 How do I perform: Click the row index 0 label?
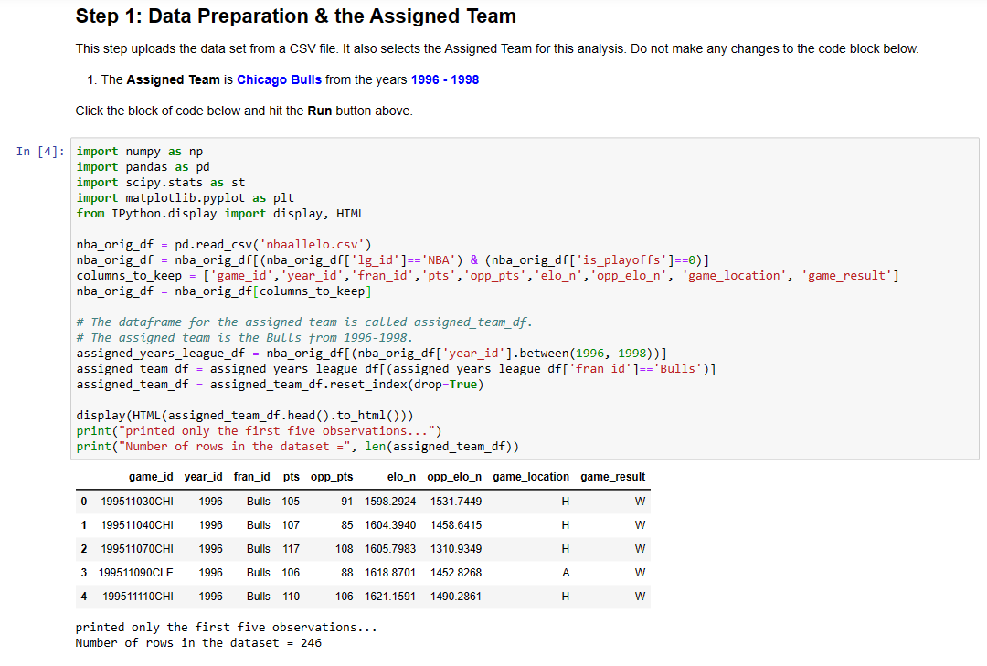pos(83,501)
